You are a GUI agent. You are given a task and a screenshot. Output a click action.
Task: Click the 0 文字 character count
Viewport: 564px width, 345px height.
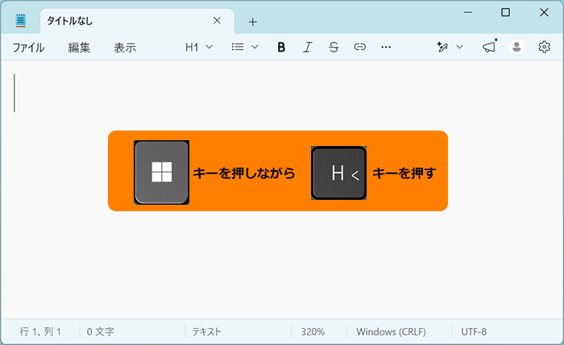(101, 331)
